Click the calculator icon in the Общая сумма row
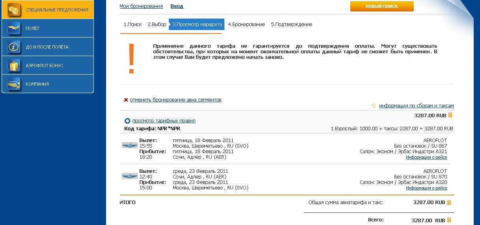The image size is (480, 225). click(x=449, y=202)
